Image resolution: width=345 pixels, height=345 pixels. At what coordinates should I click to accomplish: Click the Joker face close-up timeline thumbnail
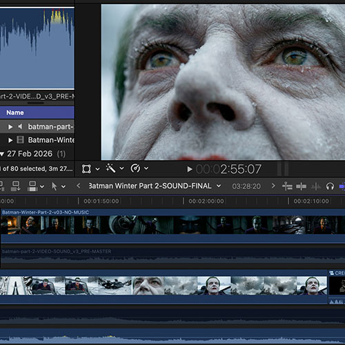[148, 286]
